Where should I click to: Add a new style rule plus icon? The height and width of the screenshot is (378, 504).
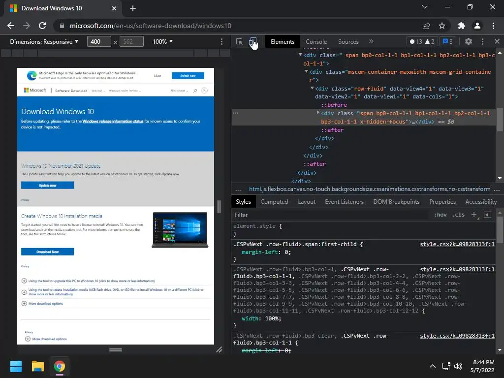474,215
